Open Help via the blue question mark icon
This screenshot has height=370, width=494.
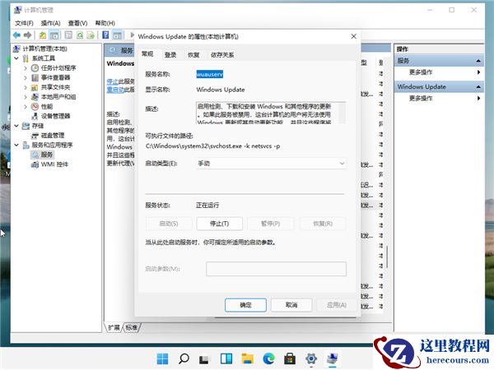coord(105,35)
